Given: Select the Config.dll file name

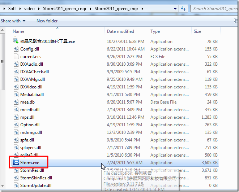Looking at the screenshot, I should tap(30, 49).
